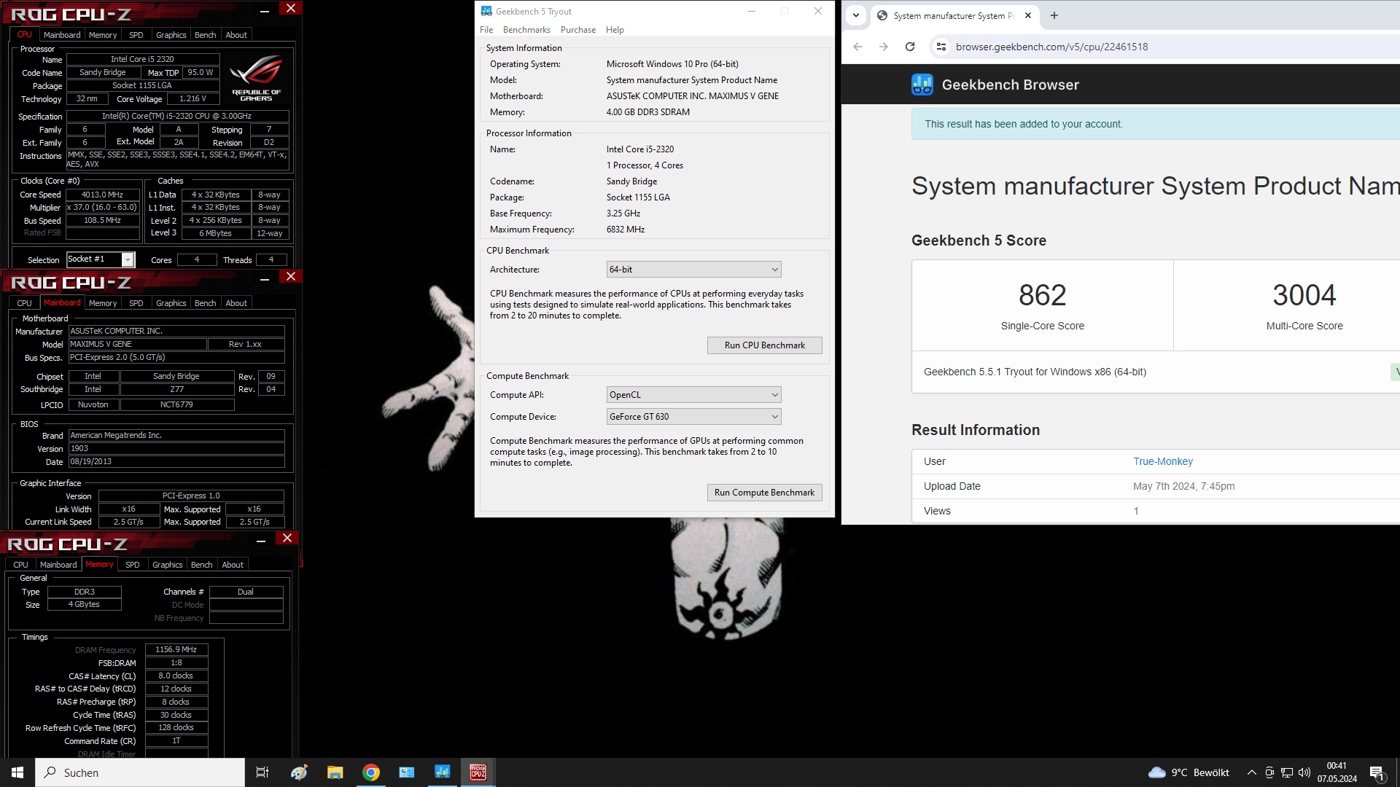Open the Geekbench Purchase menu
1400x787 pixels.
tap(577, 30)
